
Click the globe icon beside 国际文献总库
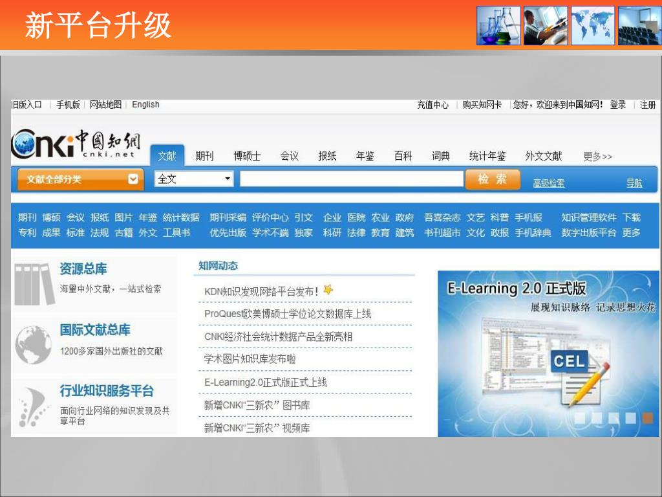coord(34,345)
